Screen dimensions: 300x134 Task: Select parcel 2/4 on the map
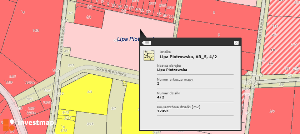pos(272,111)
